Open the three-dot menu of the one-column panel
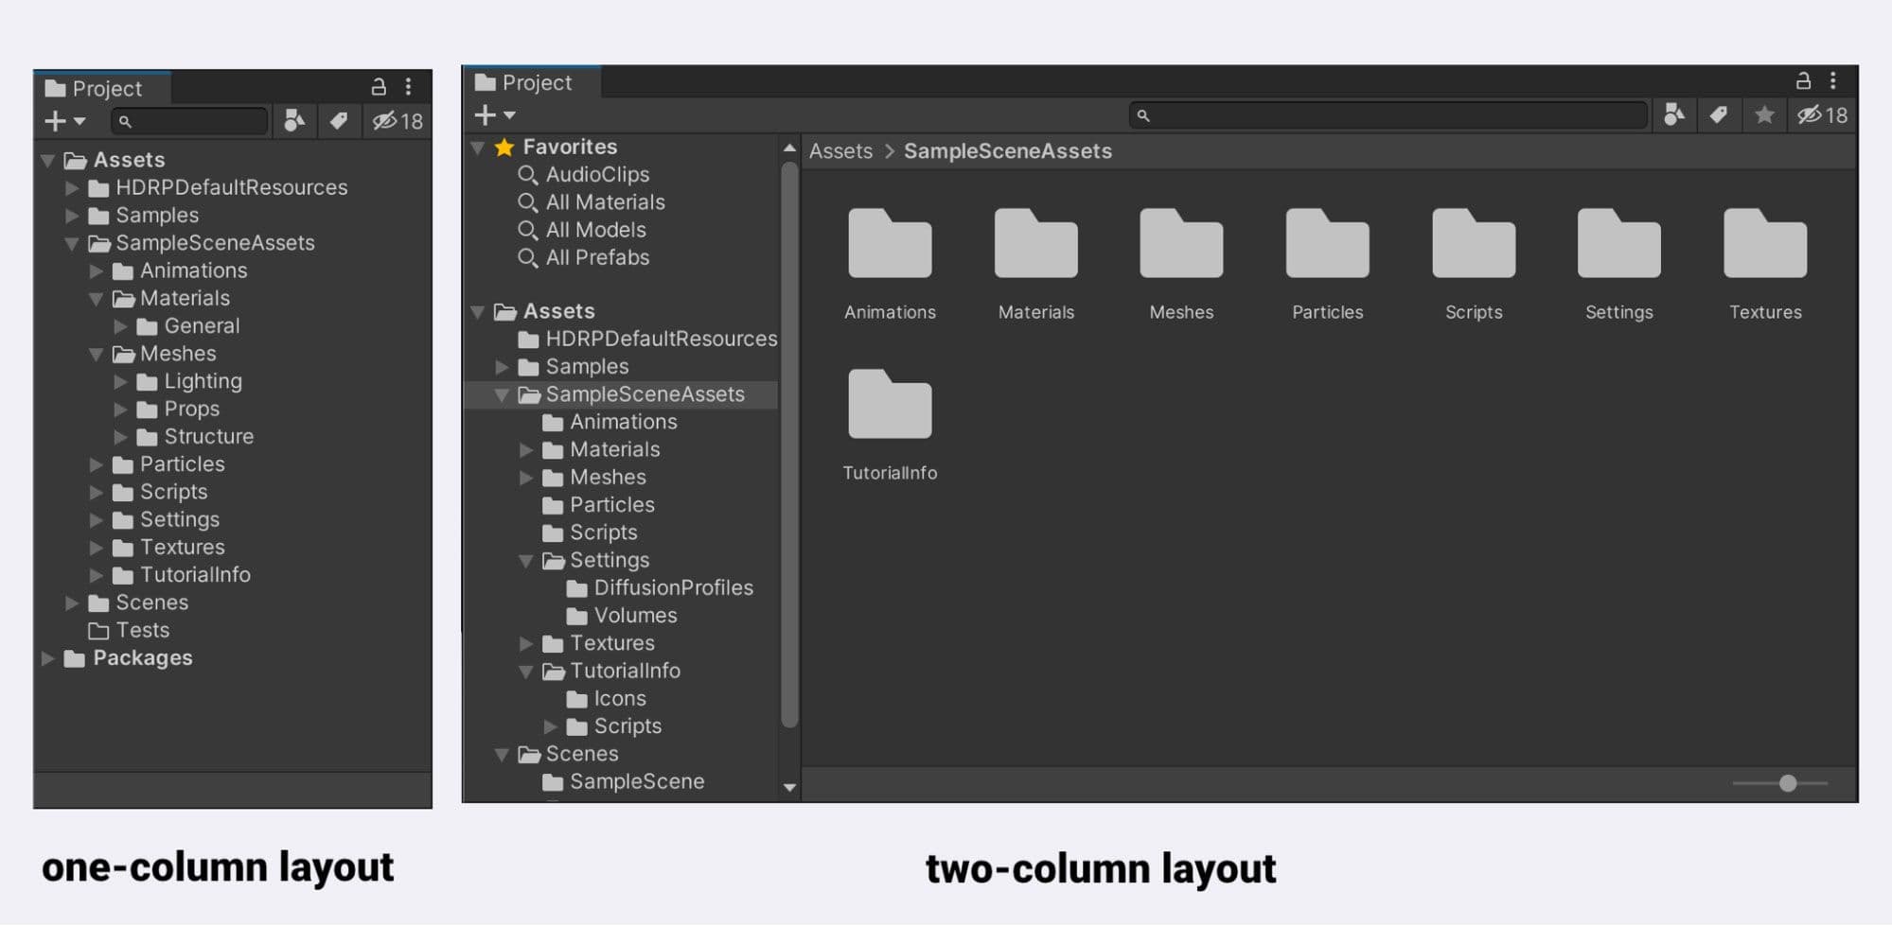Screen dimensions: 1892x926 click(x=409, y=86)
